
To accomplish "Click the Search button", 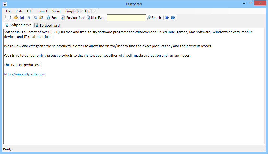I will (154, 17).
